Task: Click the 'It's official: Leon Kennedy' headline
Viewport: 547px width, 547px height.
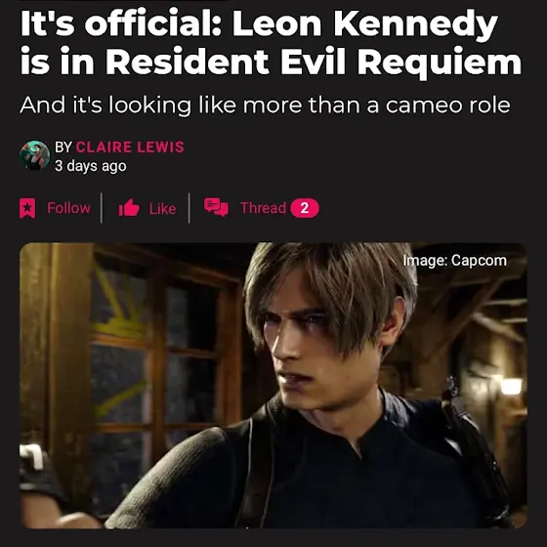Action: click(x=259, y=23)
